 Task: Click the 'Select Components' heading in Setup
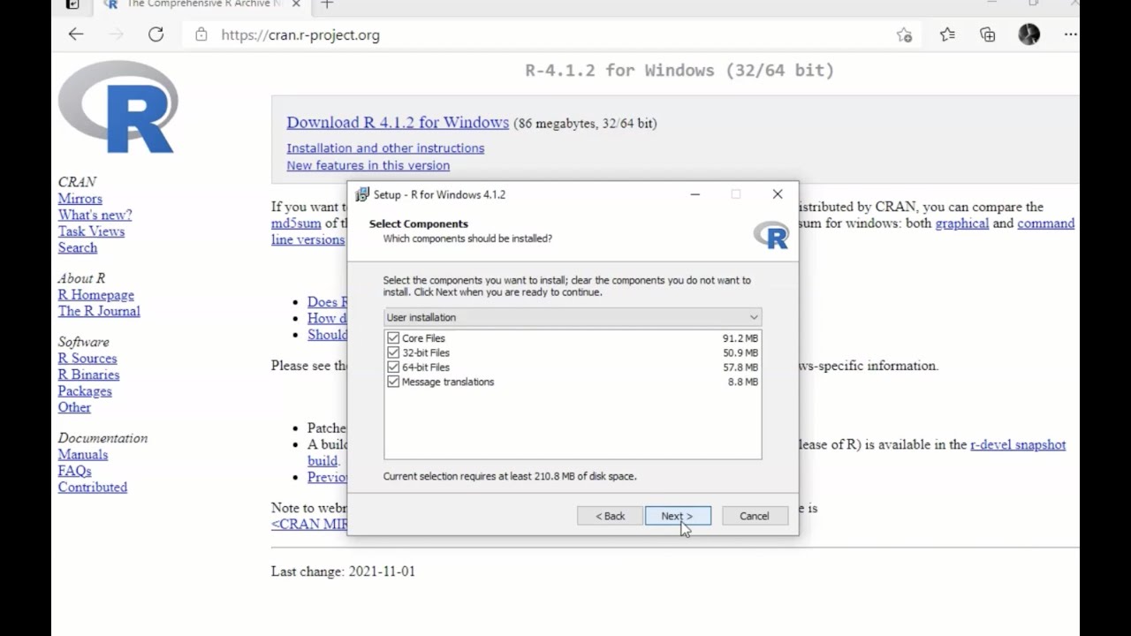(x=419, y=223)
